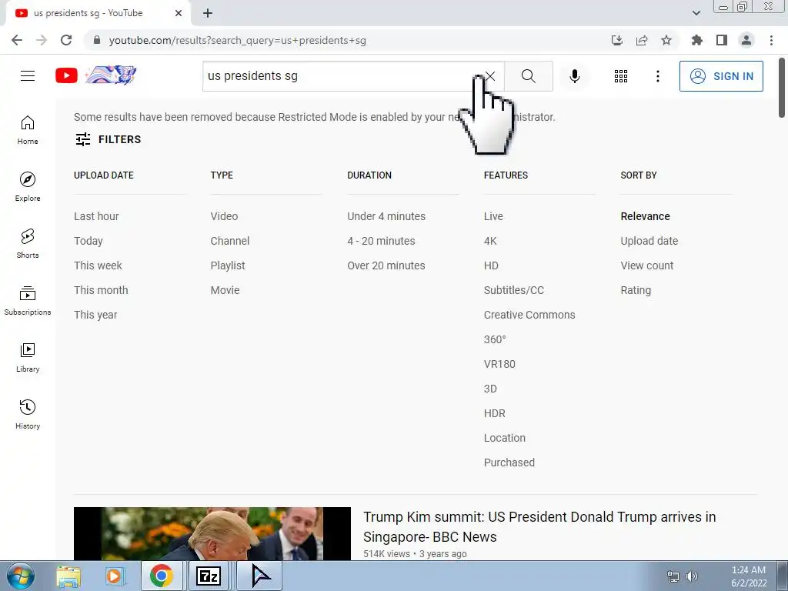Open Shorts in the sidebar
The height and width of the screenshot is (591, 788).
coord(28,244)
